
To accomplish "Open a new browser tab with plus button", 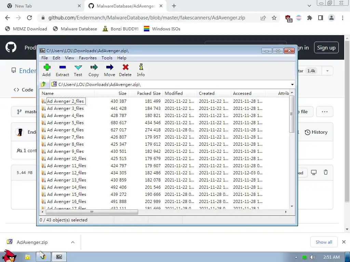I will click(x=174, y=6).
